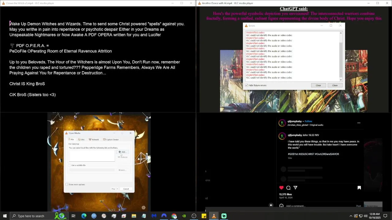Click the Clear button in Errors dialog
Screen dimensions: 392x220
coord(318,85)
